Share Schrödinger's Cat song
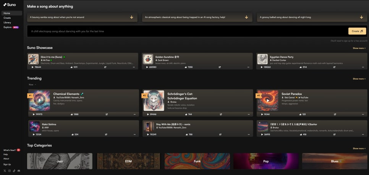The width and height of the screenshot is (369, 175). [x=221, y=115]
